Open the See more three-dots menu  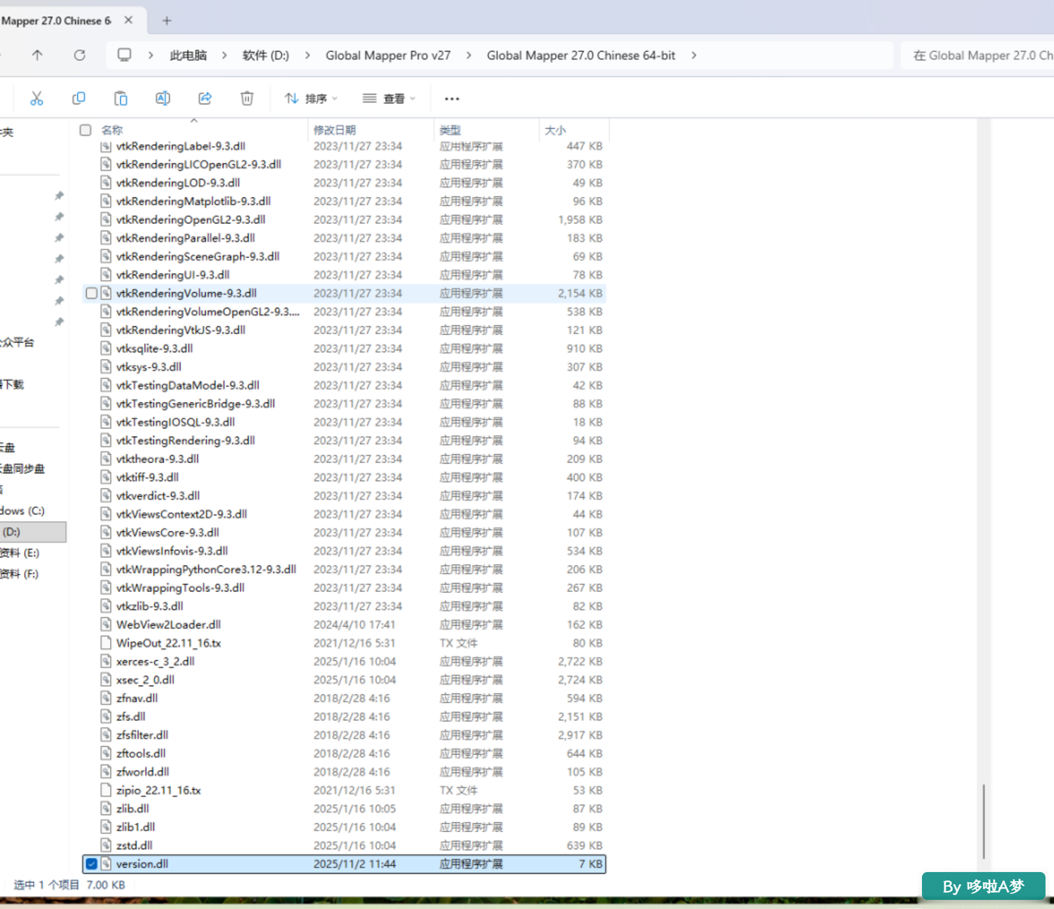pos(452,99)
